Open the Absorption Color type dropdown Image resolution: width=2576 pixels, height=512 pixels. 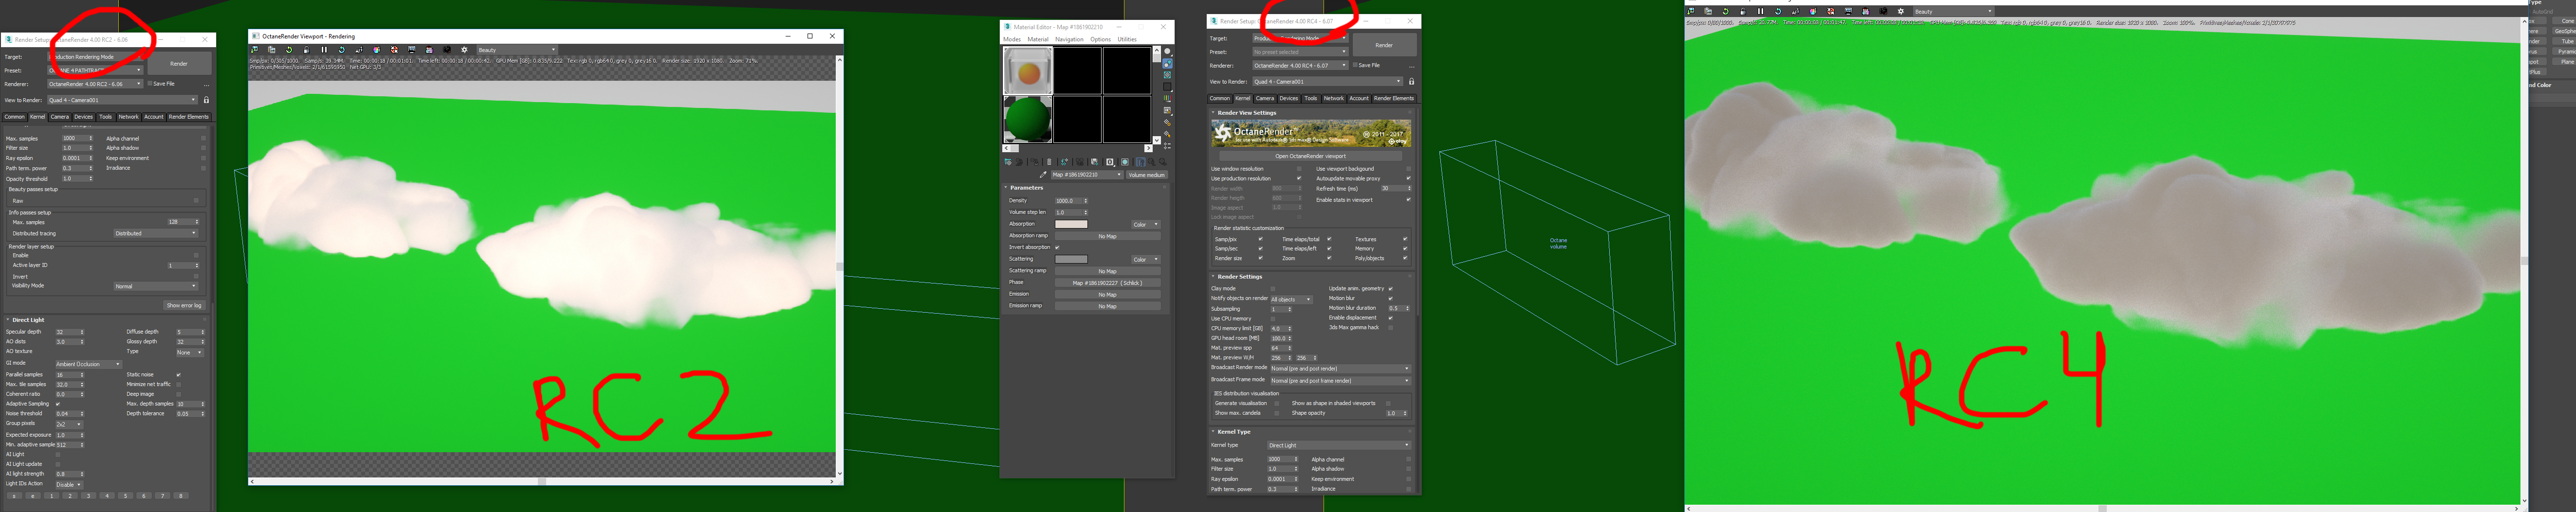tap(1146, 225)
